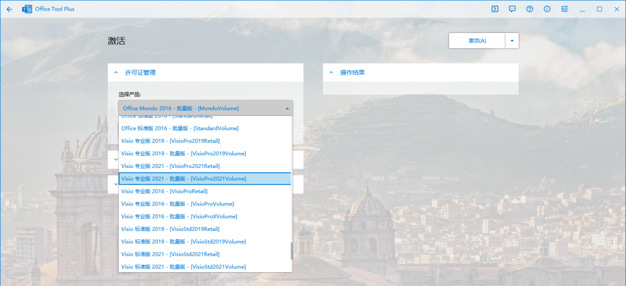Viewport: 626px width, 286px height.
Task: Collapse the 许可证管理 section
Action: click(116, 72)
